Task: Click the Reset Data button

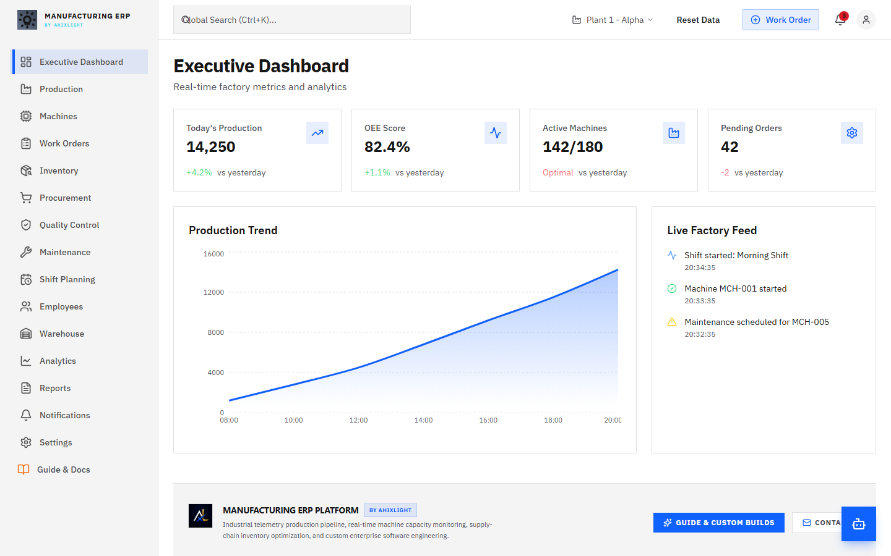Action: click(698, 20)
